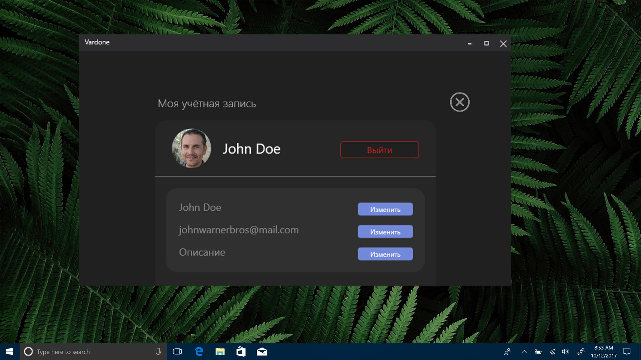This screenshot has height=360, width=641.
Task: Open Microsoft Store from the taskbar
Action: coord(241,352)
